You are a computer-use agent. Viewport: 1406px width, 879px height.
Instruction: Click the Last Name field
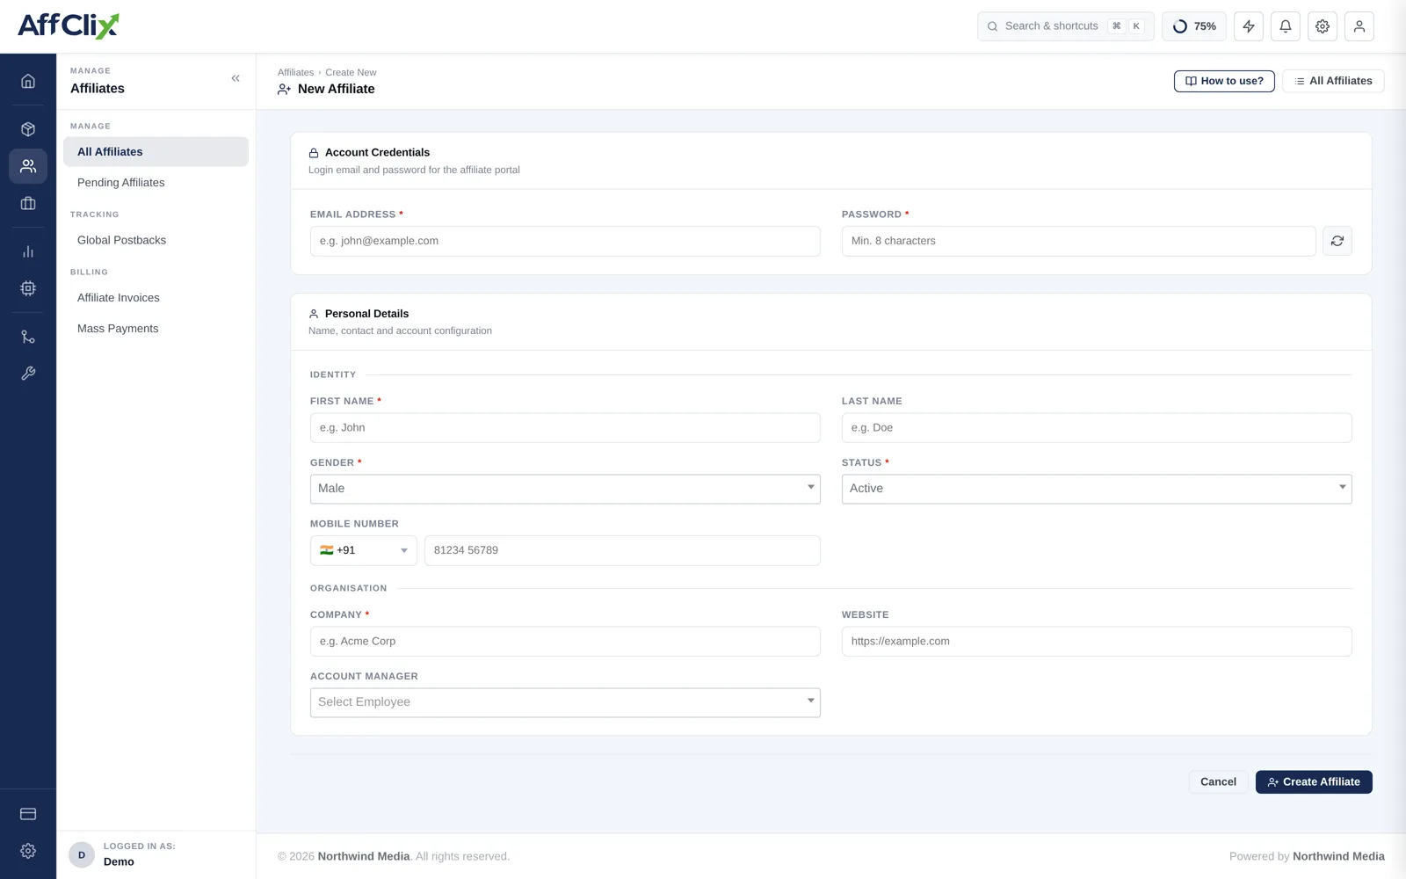[x=1097, y=428]
